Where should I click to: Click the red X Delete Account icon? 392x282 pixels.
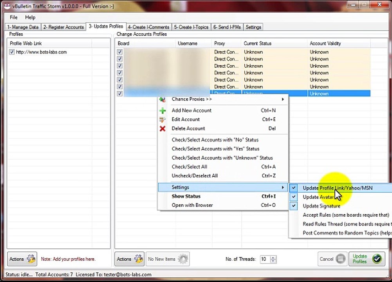(x=163, y=129)
